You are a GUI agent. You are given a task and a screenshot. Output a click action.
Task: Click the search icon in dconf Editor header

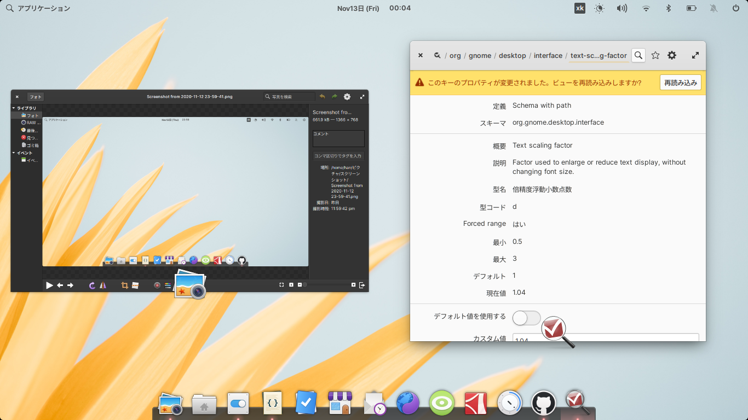(x=638, y=55)
